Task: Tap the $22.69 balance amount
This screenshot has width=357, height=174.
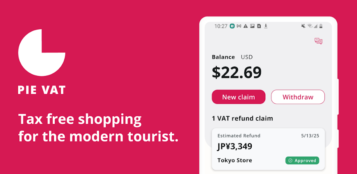Action: 236,73
